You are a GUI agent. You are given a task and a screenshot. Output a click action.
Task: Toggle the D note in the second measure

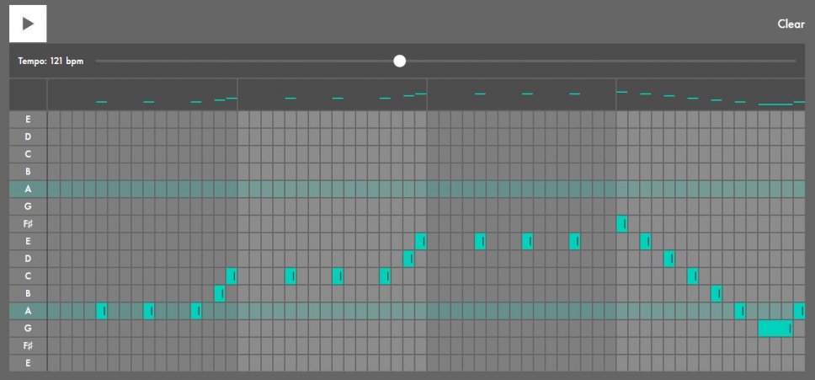[x=409, y=259]
